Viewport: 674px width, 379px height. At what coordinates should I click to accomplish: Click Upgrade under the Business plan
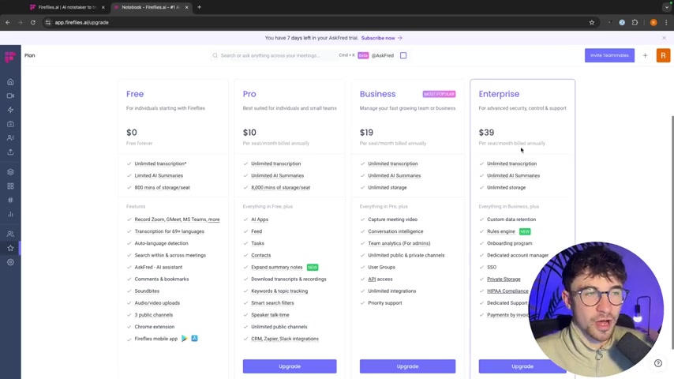(407, 366)
